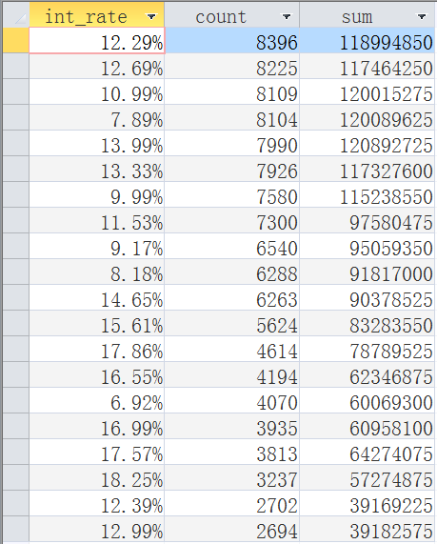
Task: Select the row selector for the 12.29% row
Action: pos(16,40)
